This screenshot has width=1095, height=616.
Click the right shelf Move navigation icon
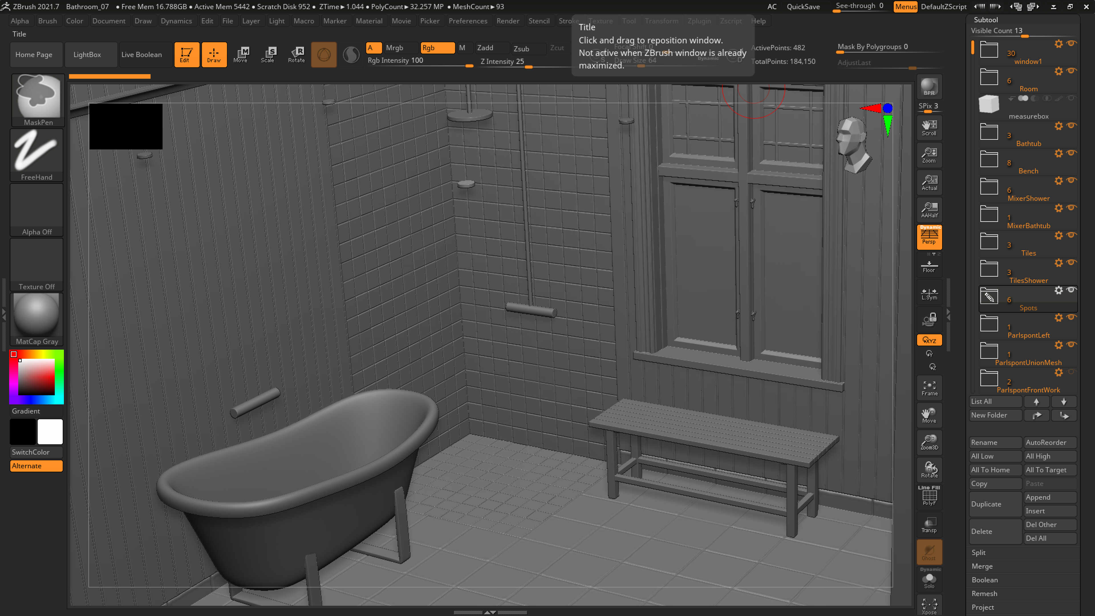[929, 415]
